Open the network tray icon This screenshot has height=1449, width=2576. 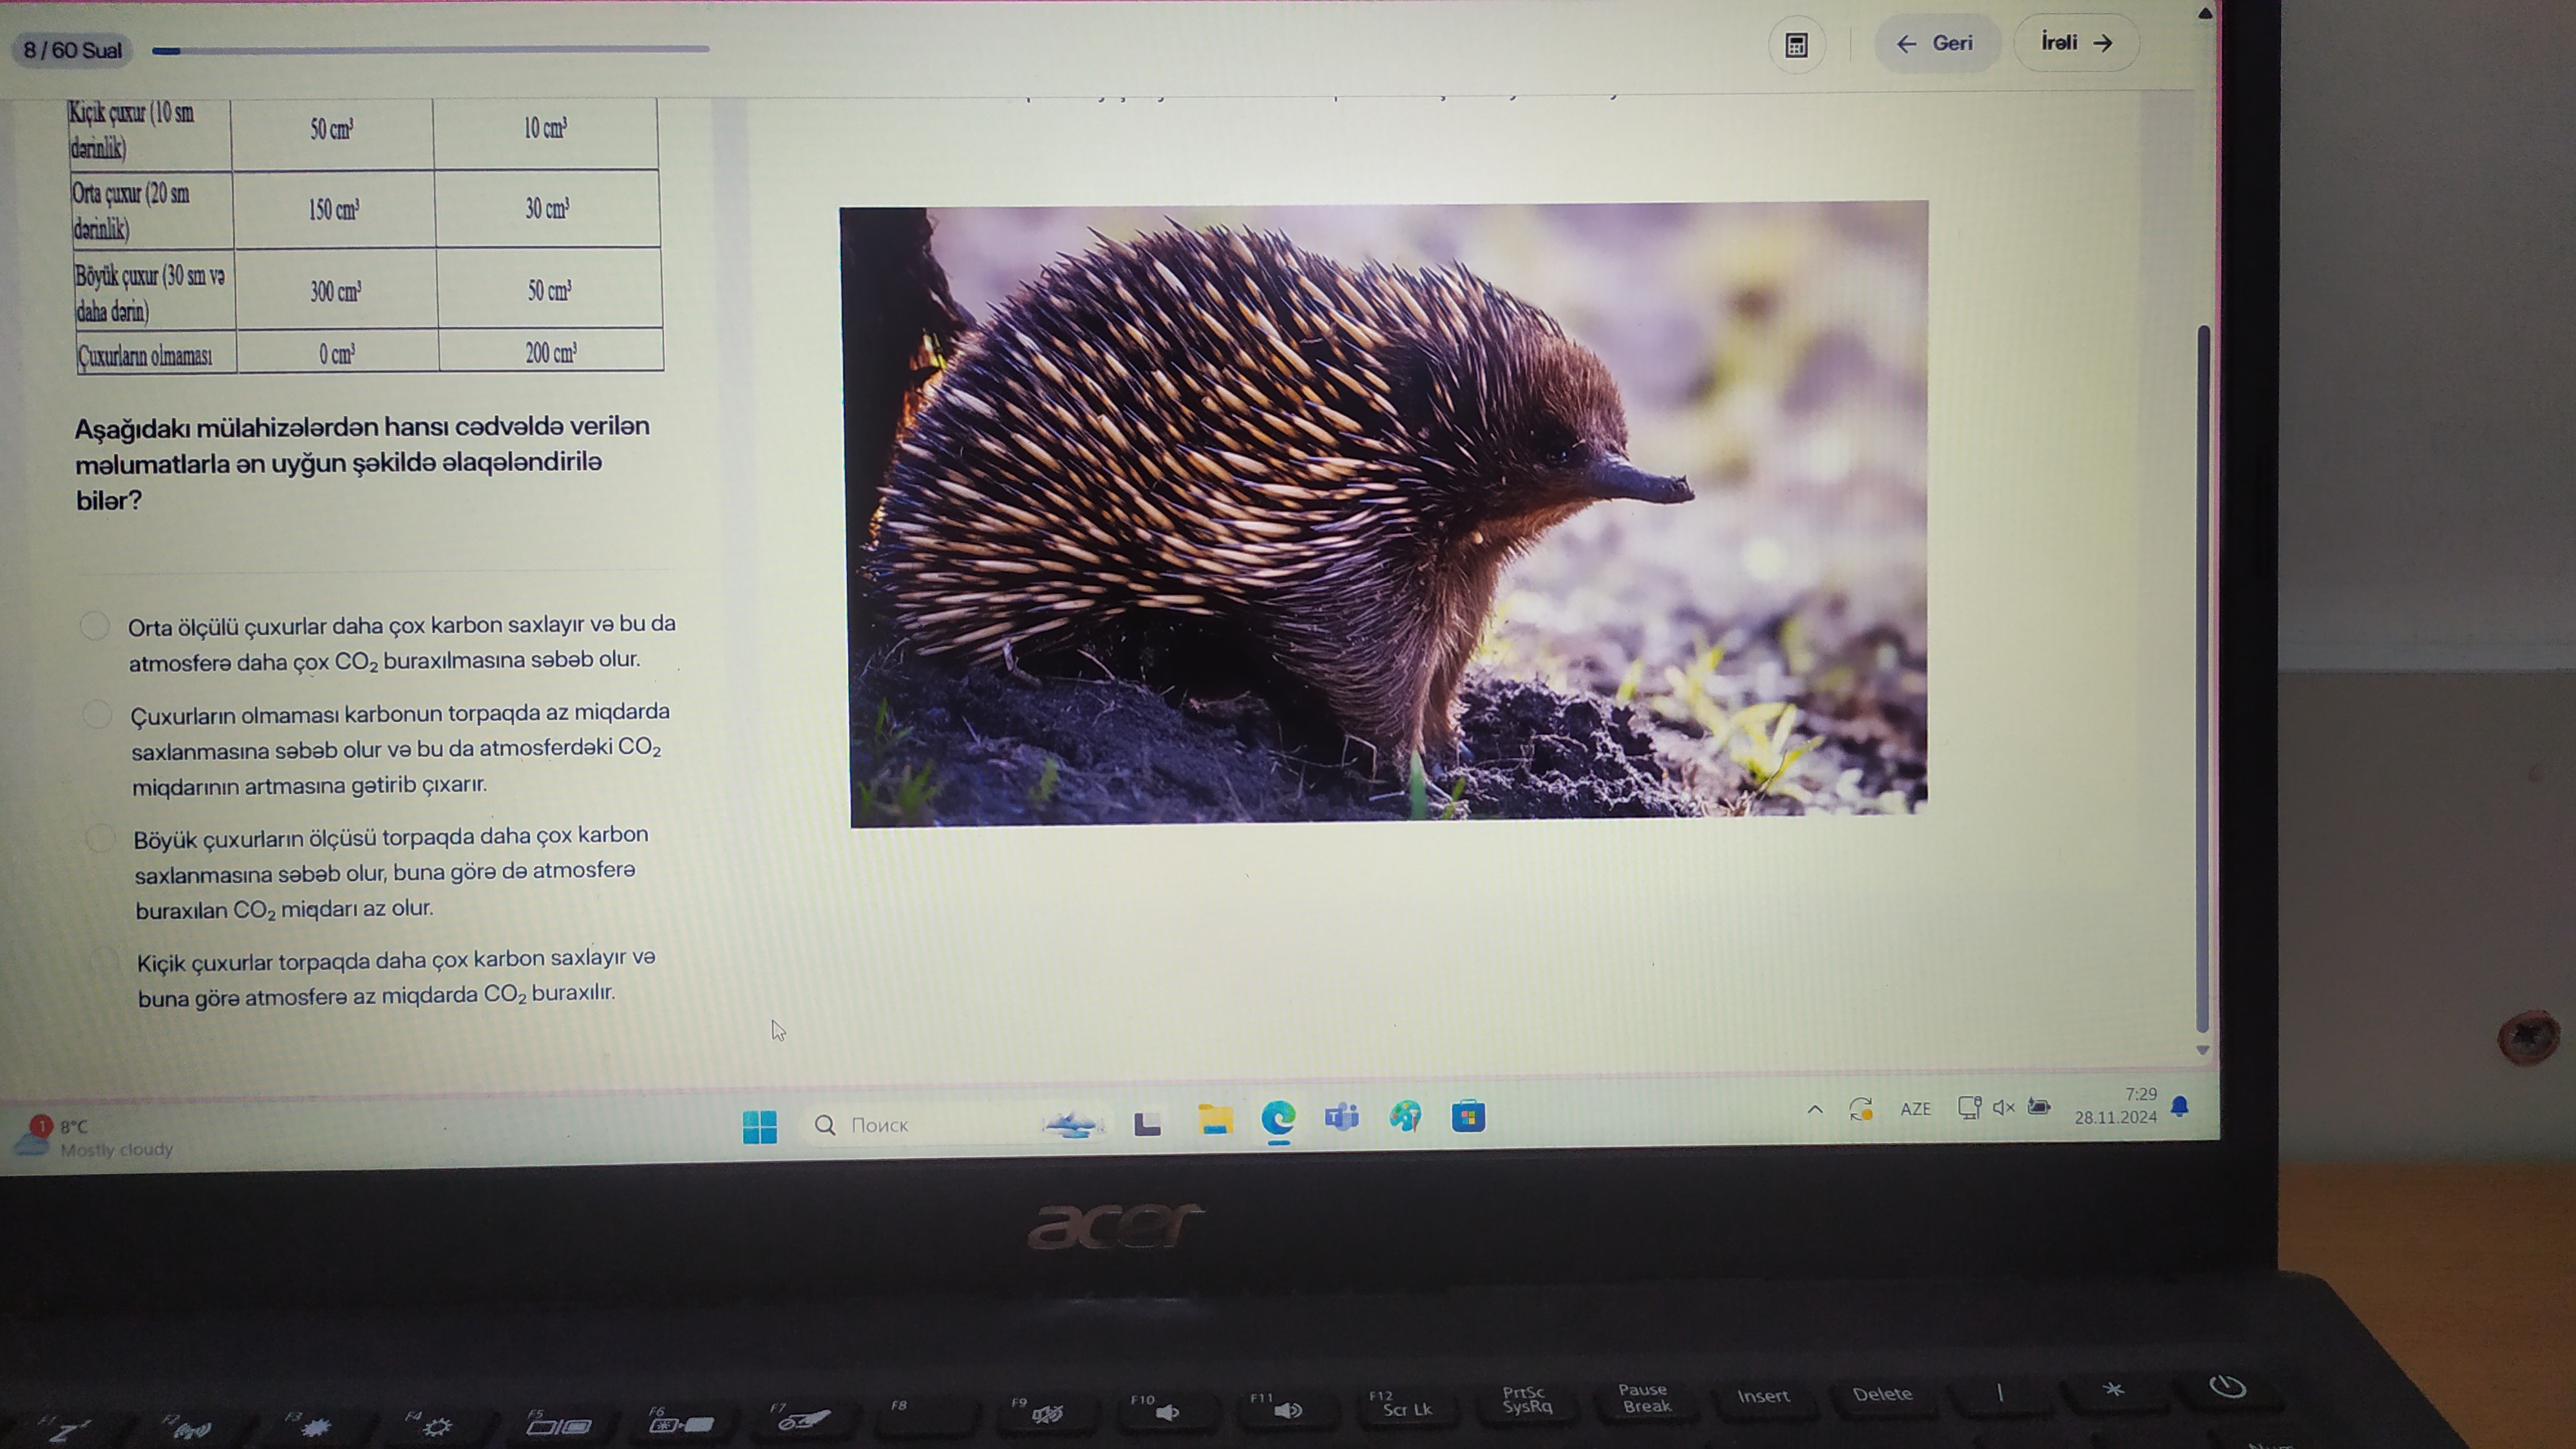tap(1969, 1107)
